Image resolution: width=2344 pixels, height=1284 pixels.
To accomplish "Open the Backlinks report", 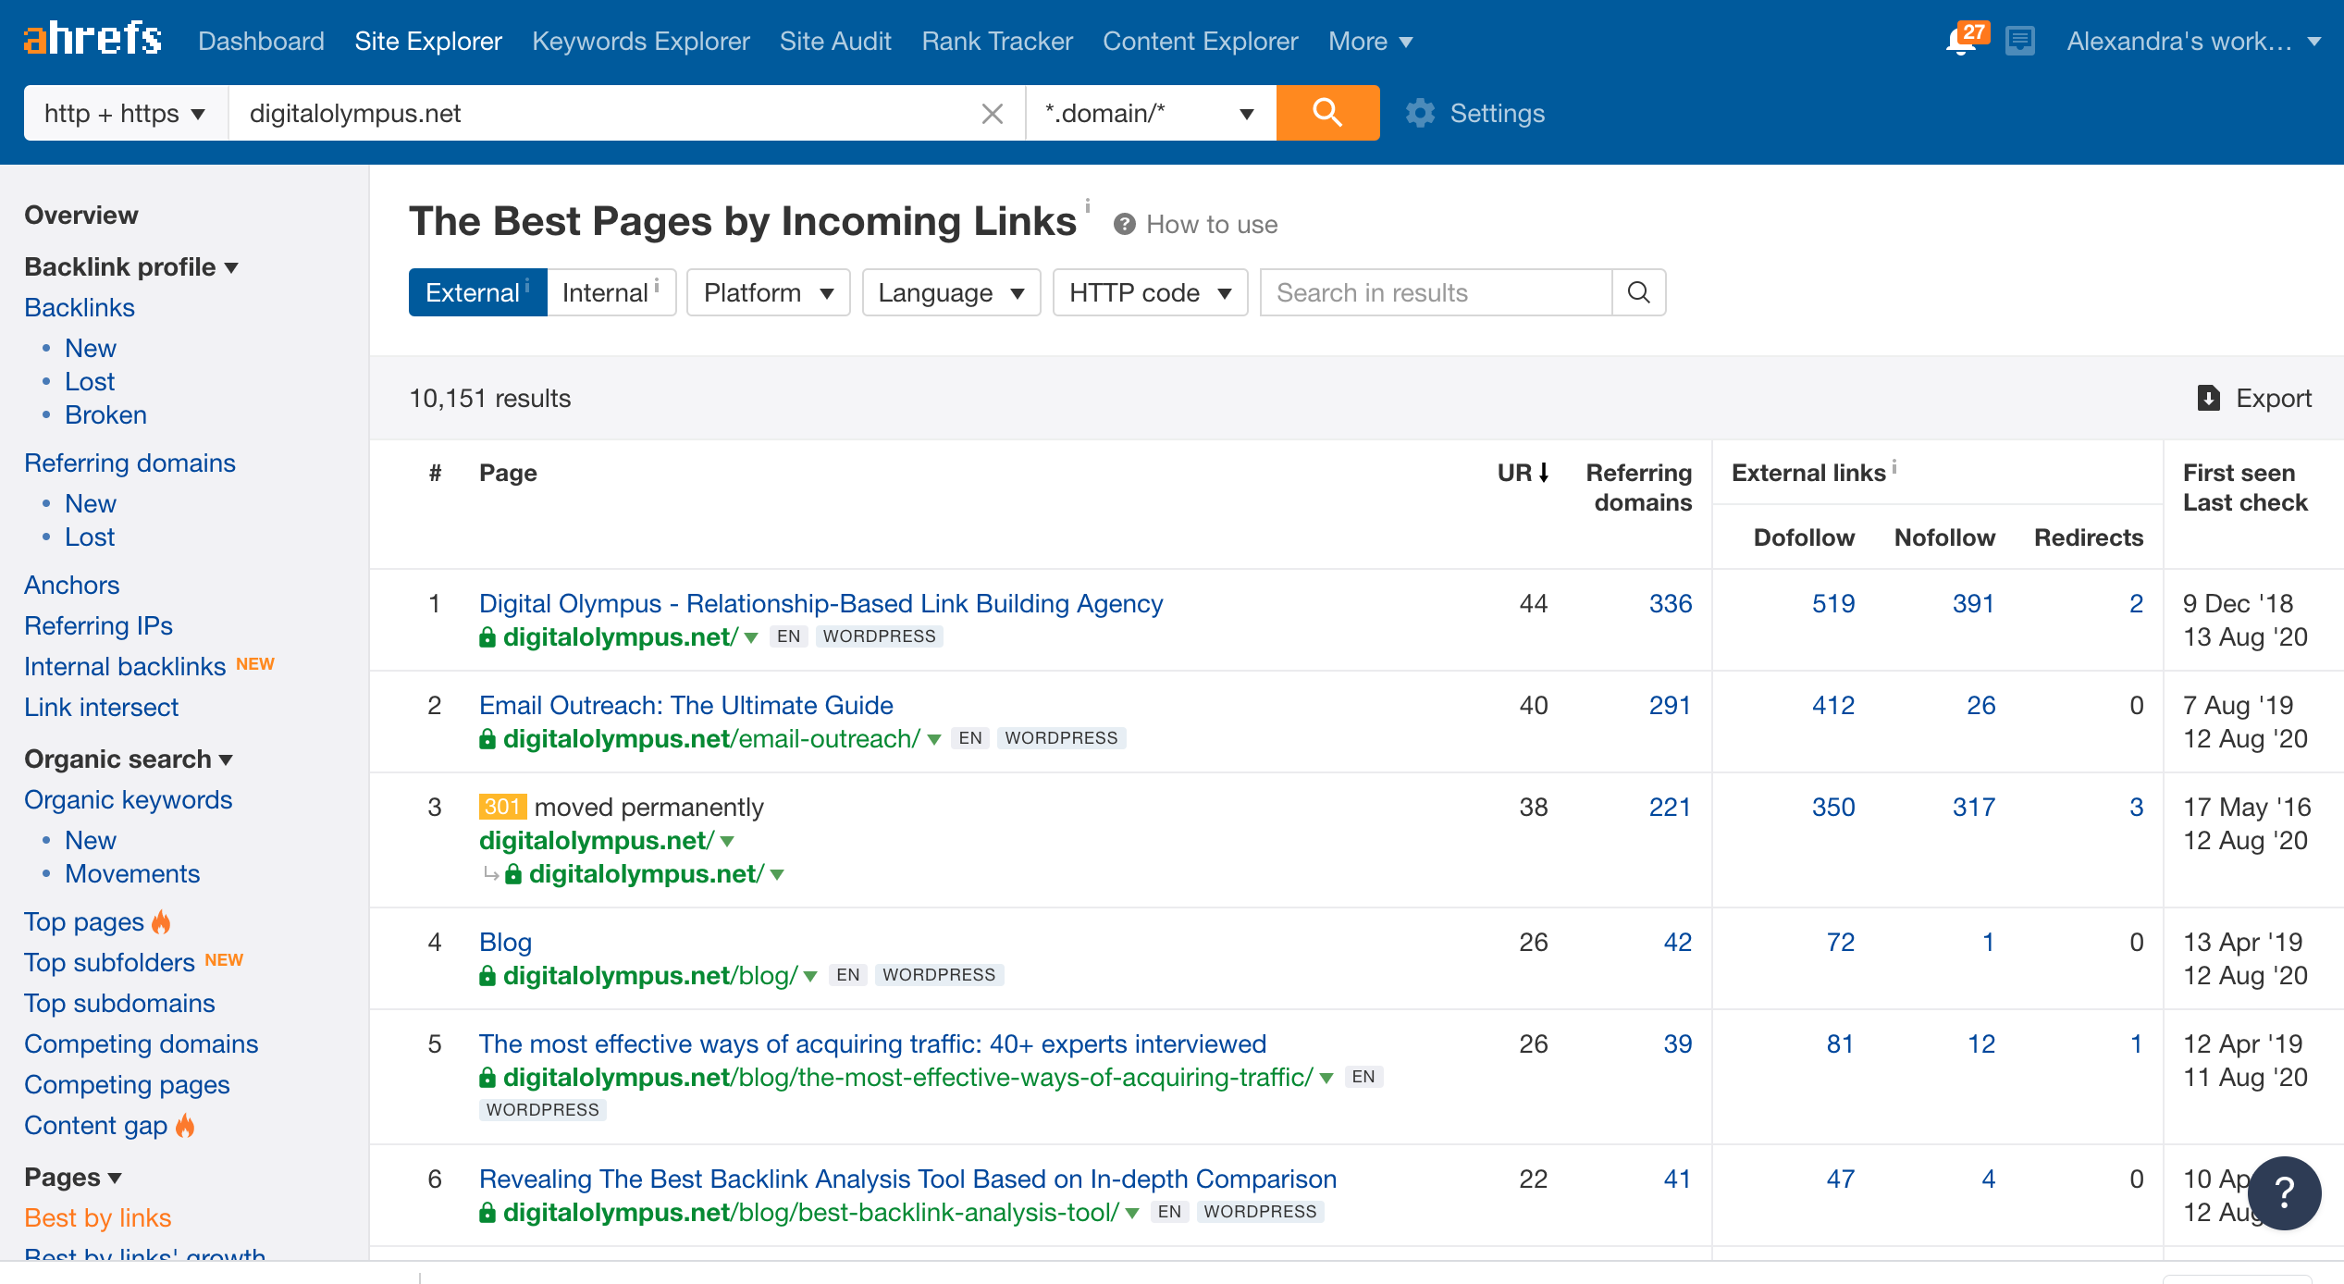I will coord(80,307).
